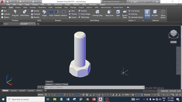Image resolution: width=182 pixels, height=102 pixels.
Task: Open the Shell dropdown arrow
Action: (x=118, y=17)
